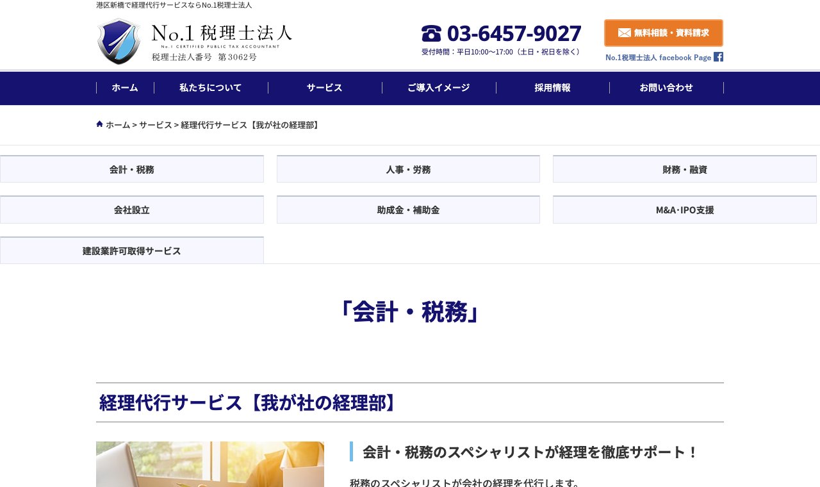Screen dimensions: 820x487
Task: Select お問い合わせ in the navigation bar
Action: (666, 88)
